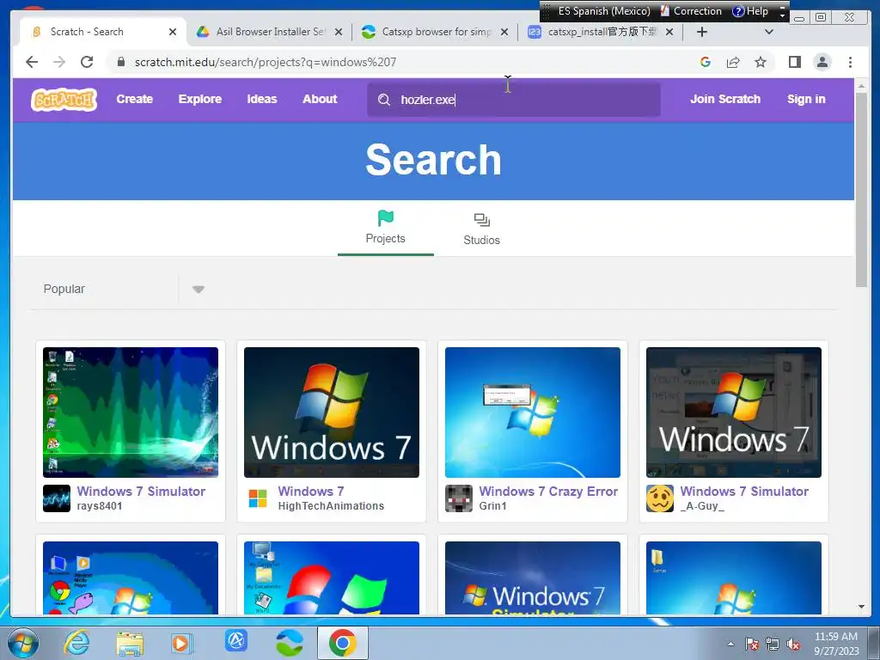Click Grin1 user avatar
The width and height of the screenshot is (880, 660).
click(x=459, y=498)
